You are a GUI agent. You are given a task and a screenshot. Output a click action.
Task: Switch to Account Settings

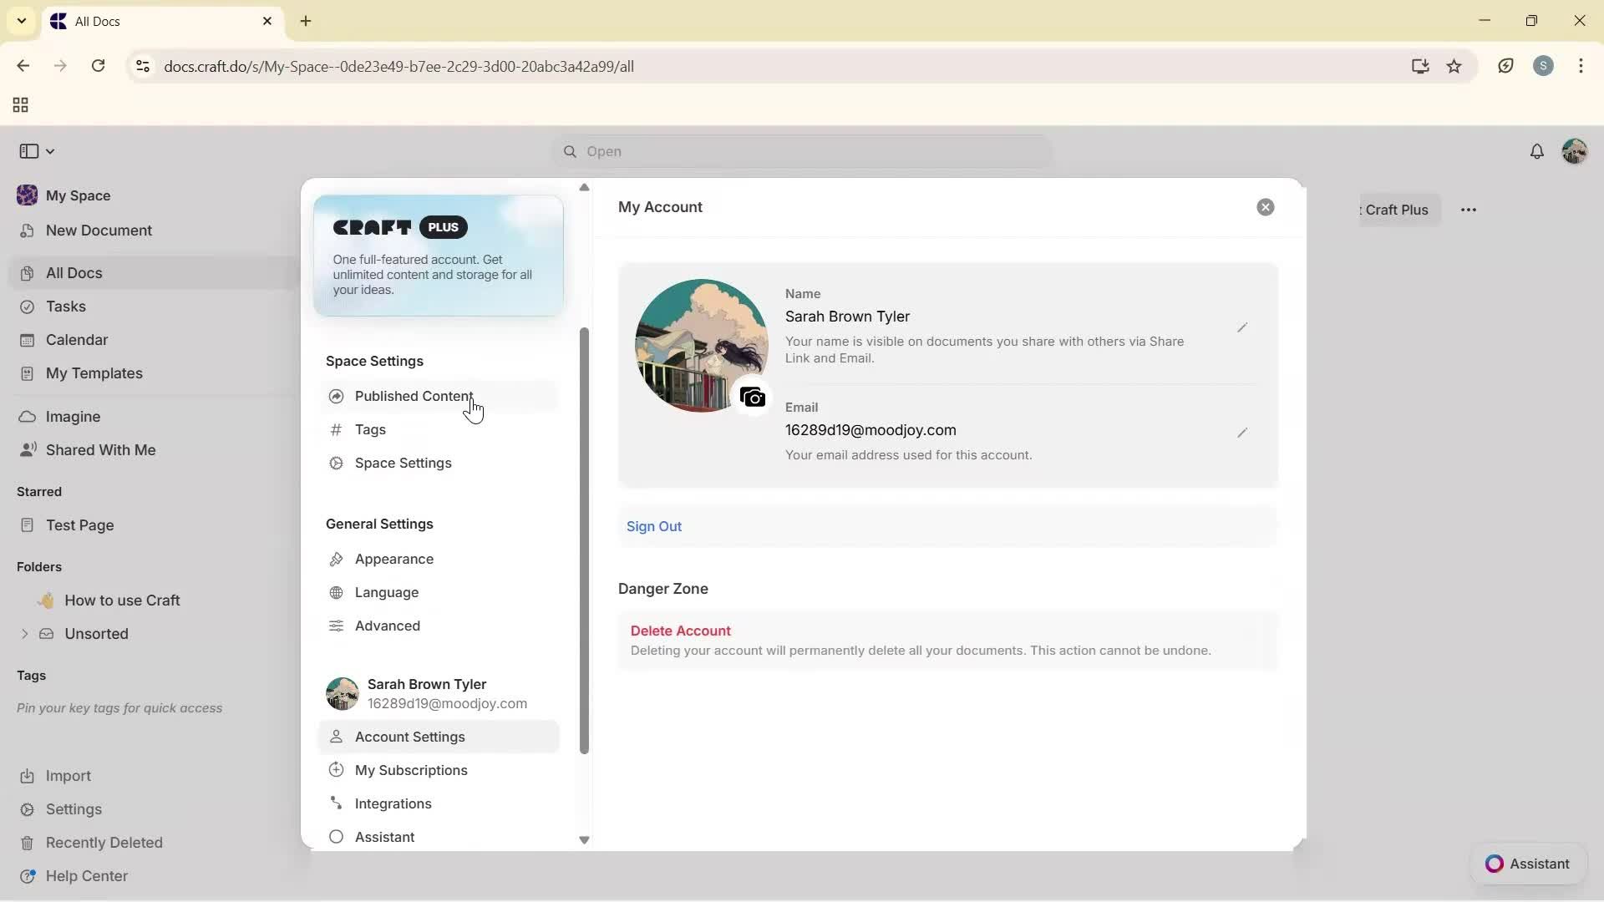coord(409,737)
